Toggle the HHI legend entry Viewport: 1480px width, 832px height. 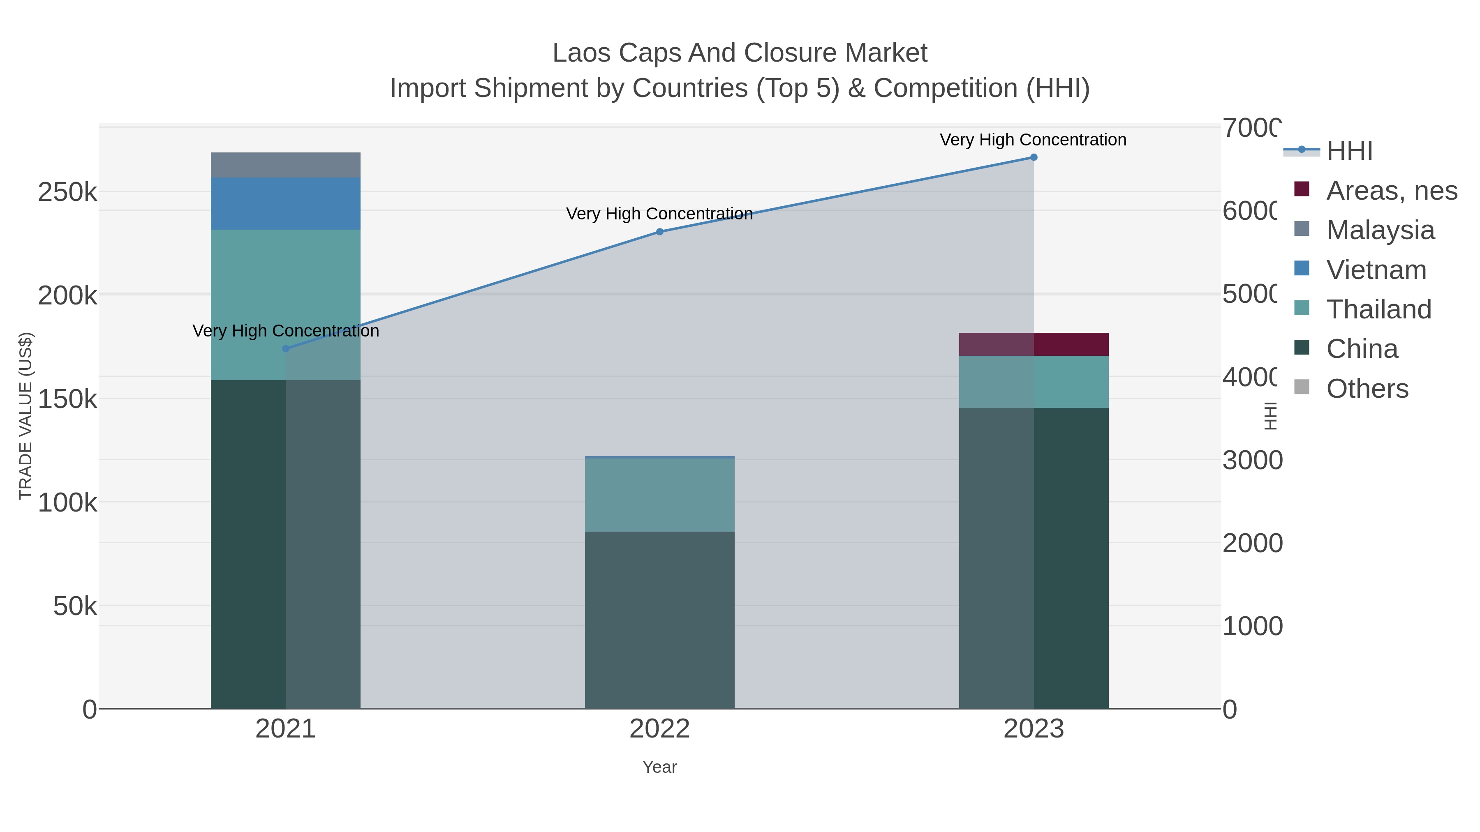pyautogui.click(x=1350, y=151)
